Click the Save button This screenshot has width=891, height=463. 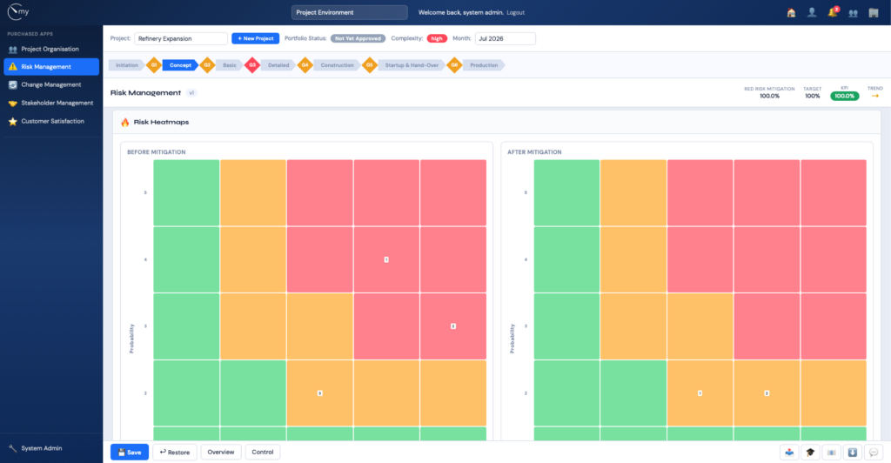[x=130, y=453]
